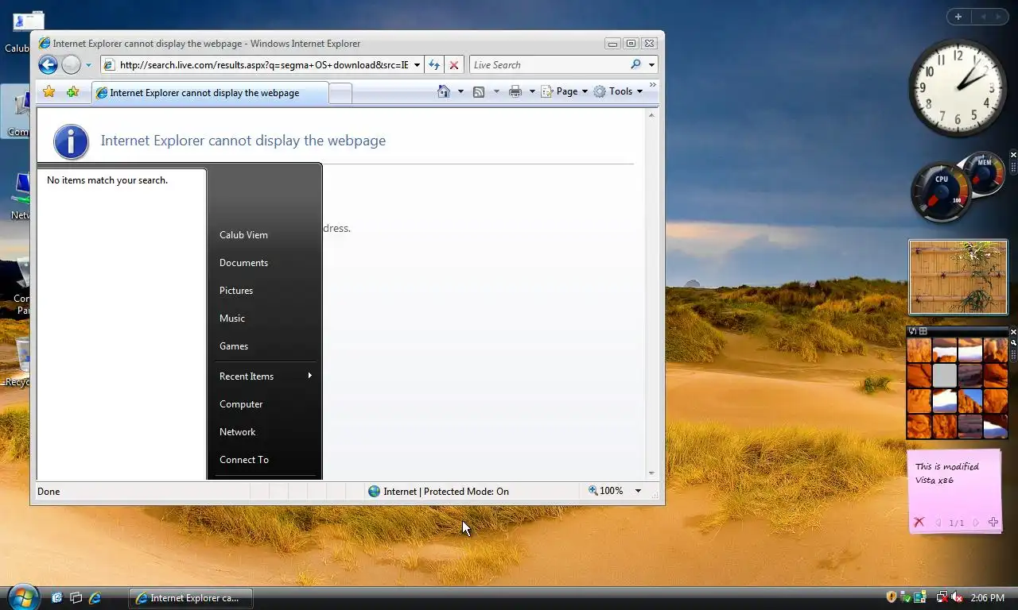Click the Windows Start orb

[23, 597]
